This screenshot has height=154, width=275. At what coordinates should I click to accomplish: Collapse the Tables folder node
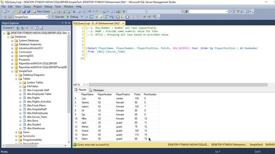click(x=16, y=79)
